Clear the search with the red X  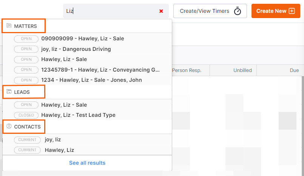click(161, 11)
